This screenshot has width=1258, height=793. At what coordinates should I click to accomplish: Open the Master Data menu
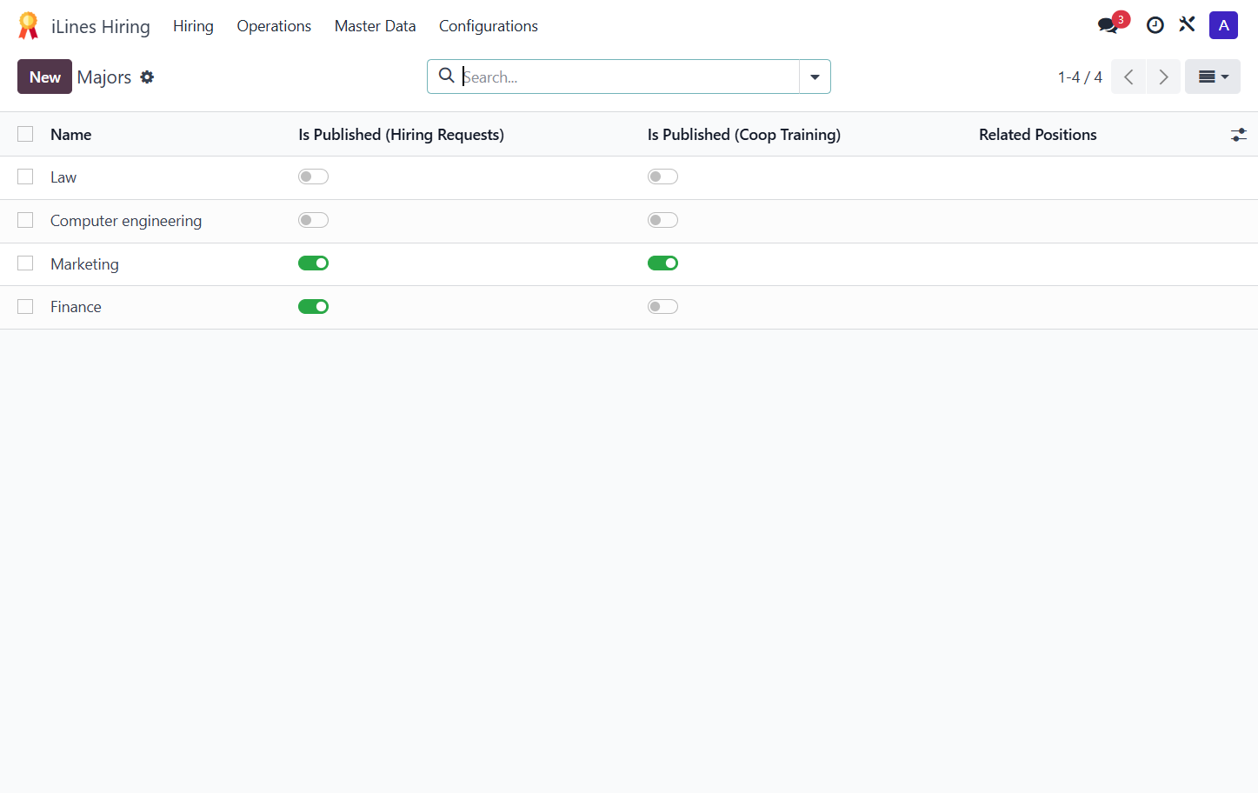pos(375,26)
